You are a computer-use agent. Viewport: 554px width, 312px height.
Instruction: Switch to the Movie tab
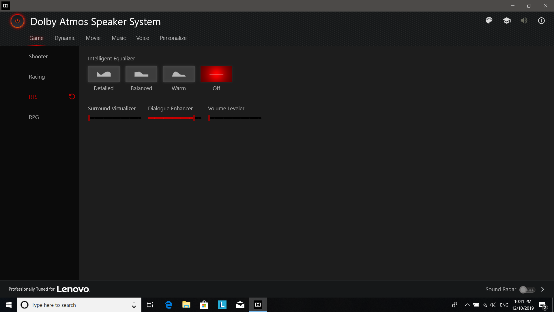93,38
